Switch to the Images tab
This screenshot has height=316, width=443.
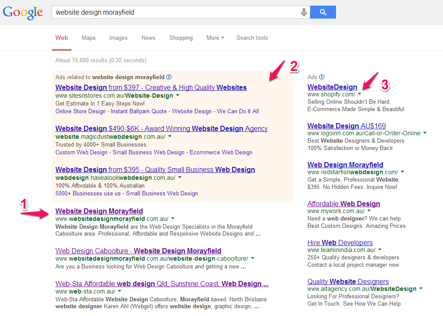click(118, 38)
